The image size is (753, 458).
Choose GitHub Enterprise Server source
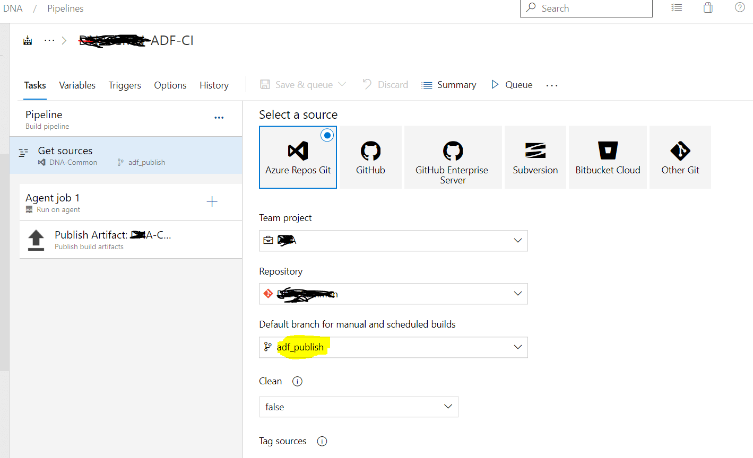coord(453,157)
